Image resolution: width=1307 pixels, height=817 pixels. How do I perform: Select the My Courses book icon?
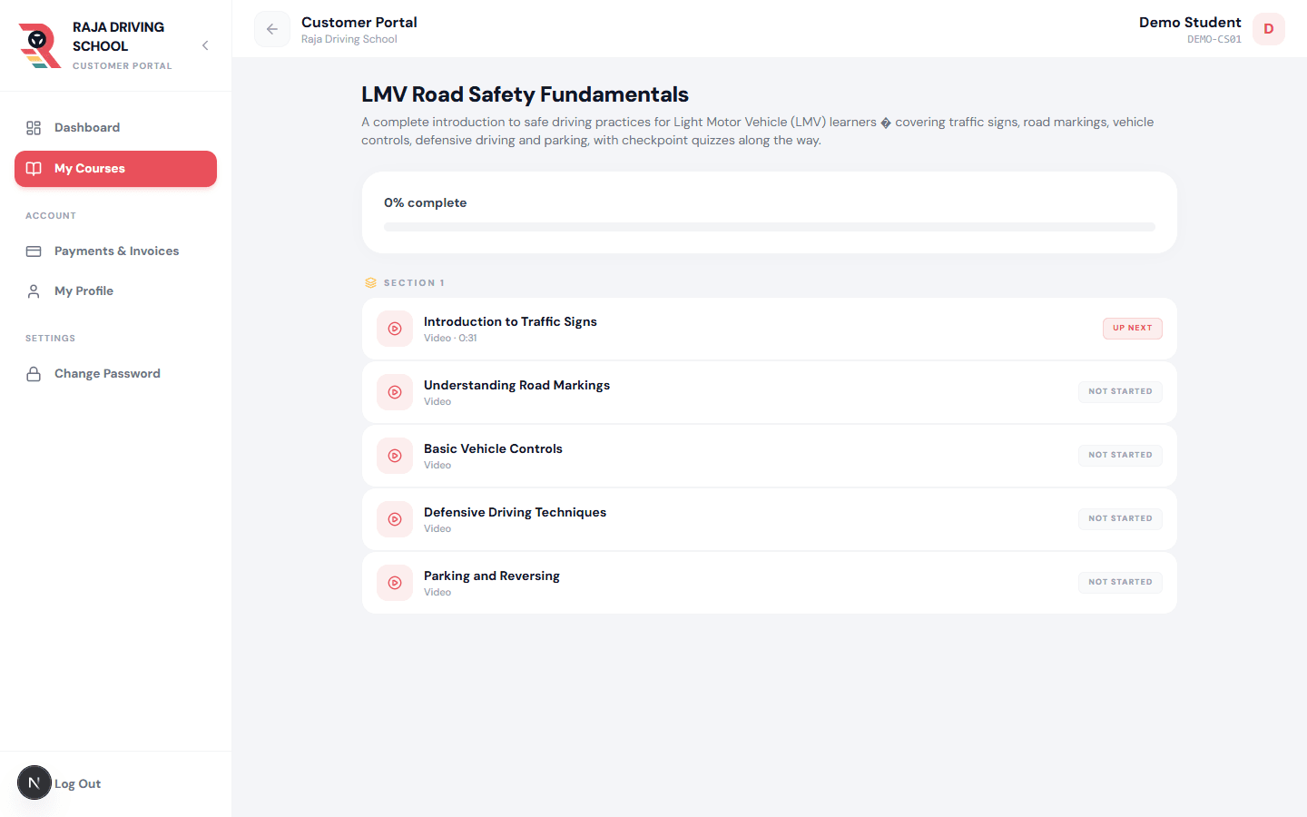[x=34, y=169]
